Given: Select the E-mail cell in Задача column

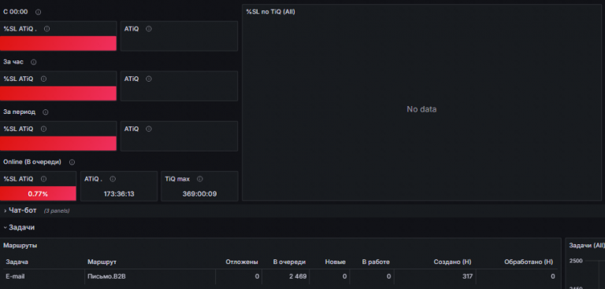Looking at the screenshot, I should click(15, 276).
